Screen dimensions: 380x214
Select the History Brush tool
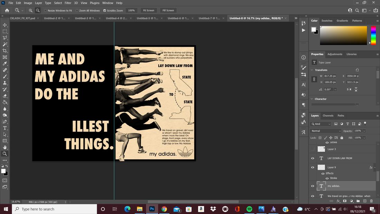tap(5, 89)
